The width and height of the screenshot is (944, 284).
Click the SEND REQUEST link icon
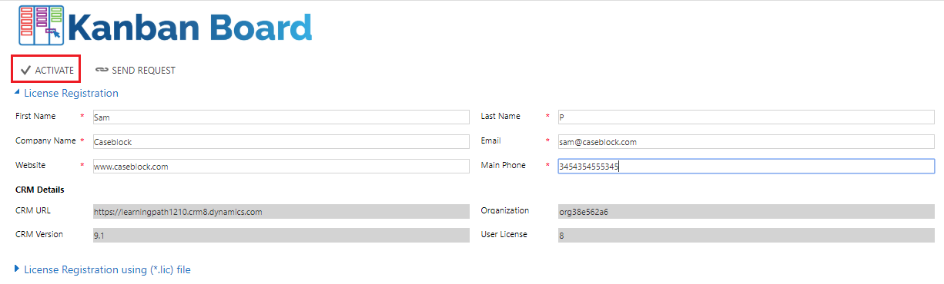(x=102, y=70)
